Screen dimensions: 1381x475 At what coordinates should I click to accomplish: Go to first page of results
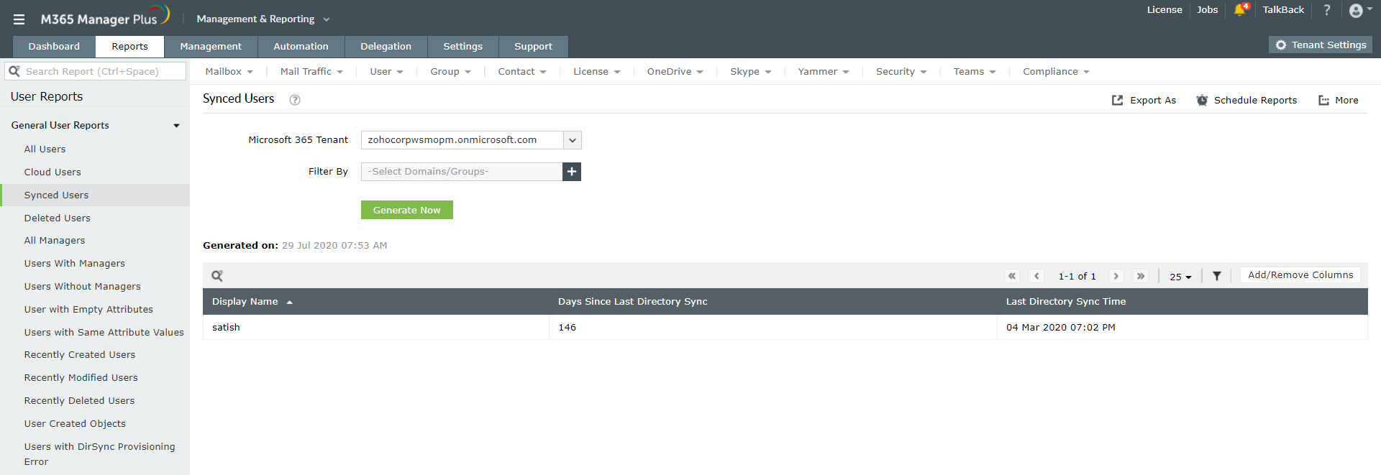(x=1012, y=276)
